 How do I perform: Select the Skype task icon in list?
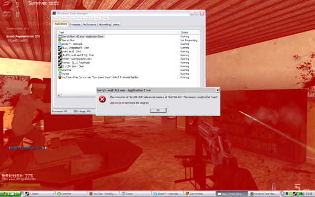point(60,44)
